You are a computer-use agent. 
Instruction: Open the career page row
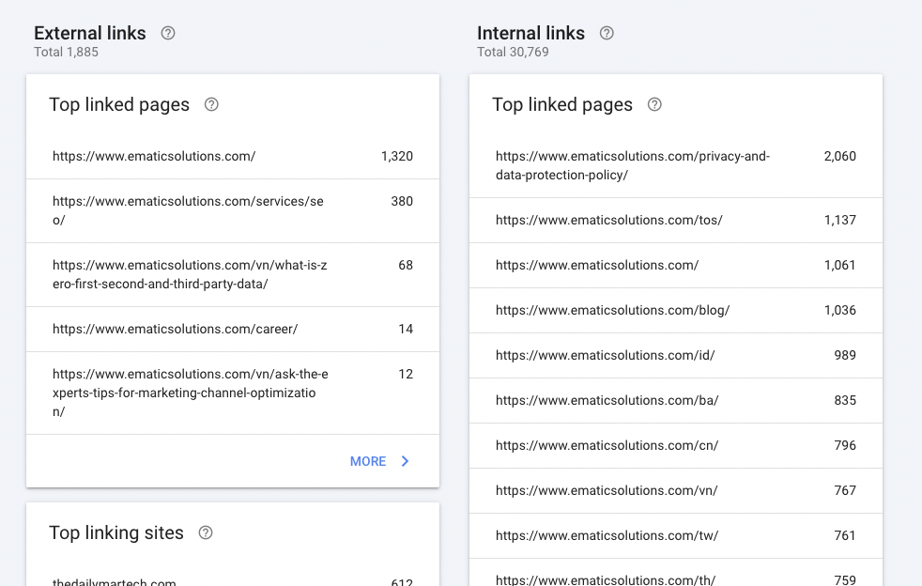(x=232, y=330)
